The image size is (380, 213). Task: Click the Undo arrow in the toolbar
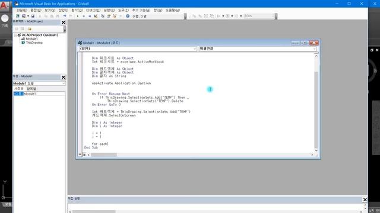click(x=65, y=16)
